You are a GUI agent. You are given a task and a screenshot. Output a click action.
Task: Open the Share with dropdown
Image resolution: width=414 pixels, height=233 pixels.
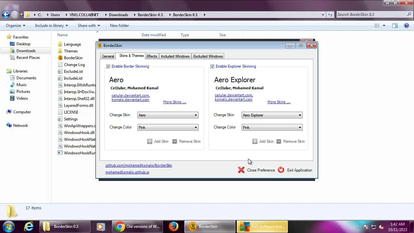point(89,26)
